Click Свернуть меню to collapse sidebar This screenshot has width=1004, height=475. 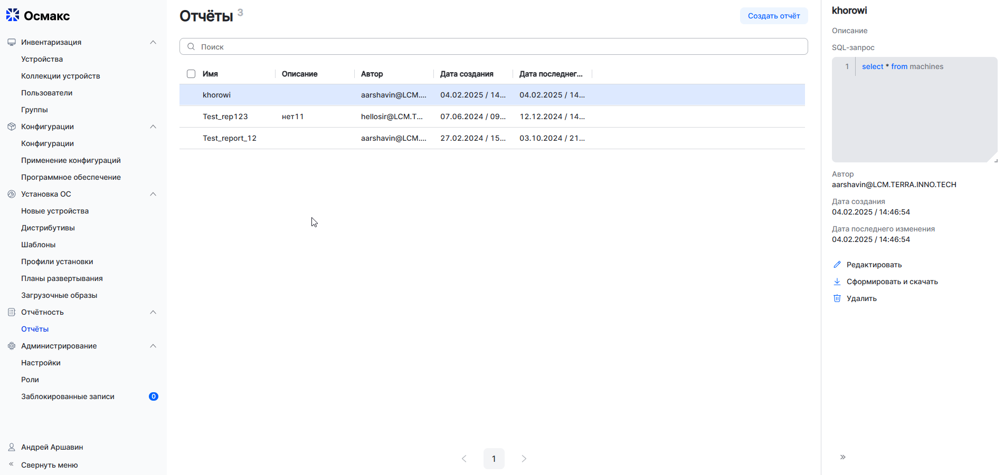point(49,465)
